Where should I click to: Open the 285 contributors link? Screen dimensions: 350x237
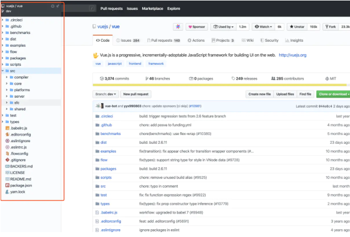click(287, 78)
